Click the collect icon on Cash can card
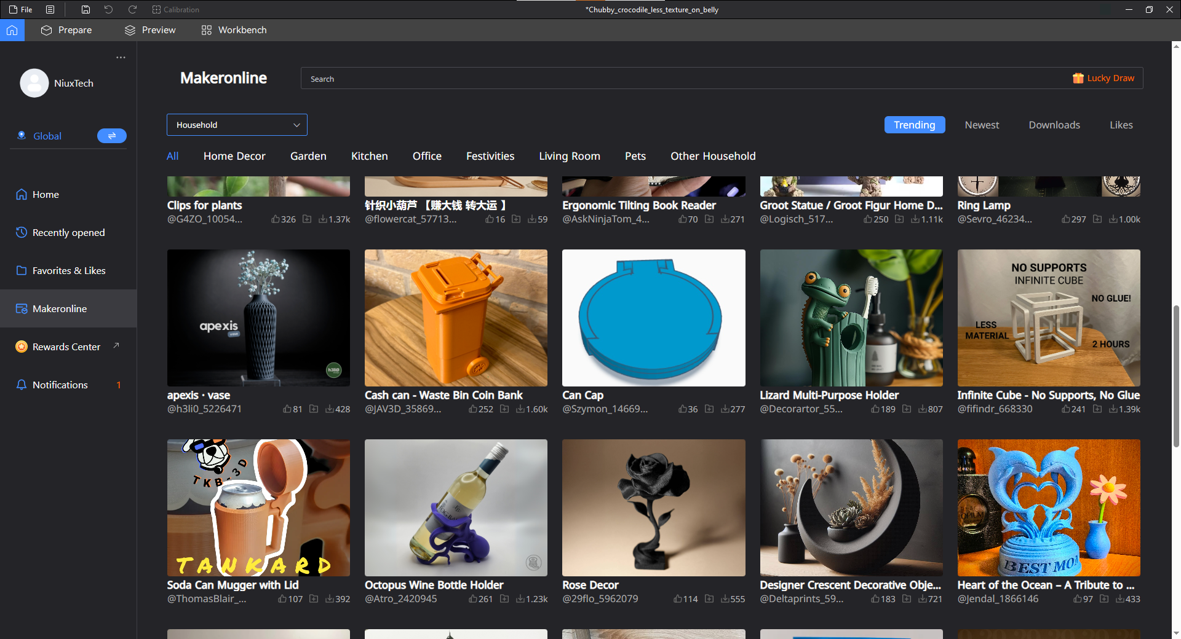Image resolution: width=1181 pixels, height=639 pixels. (x=504, y=409)
